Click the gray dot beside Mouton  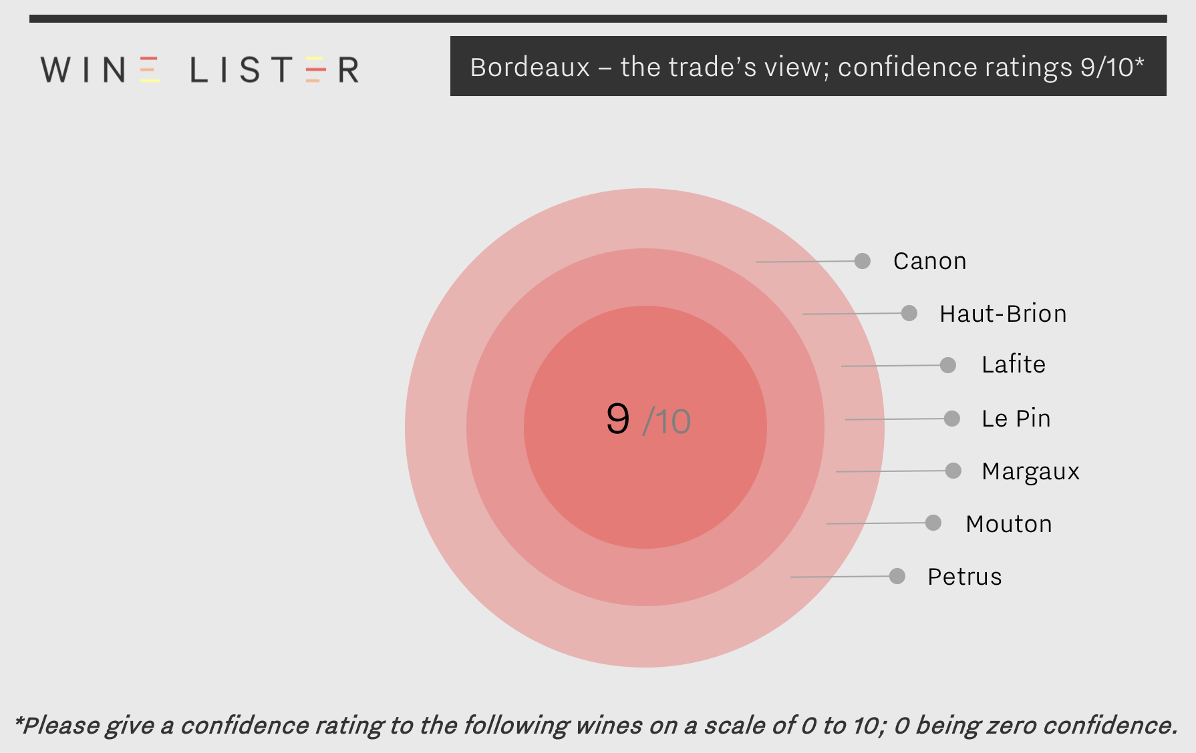point(933,523)
